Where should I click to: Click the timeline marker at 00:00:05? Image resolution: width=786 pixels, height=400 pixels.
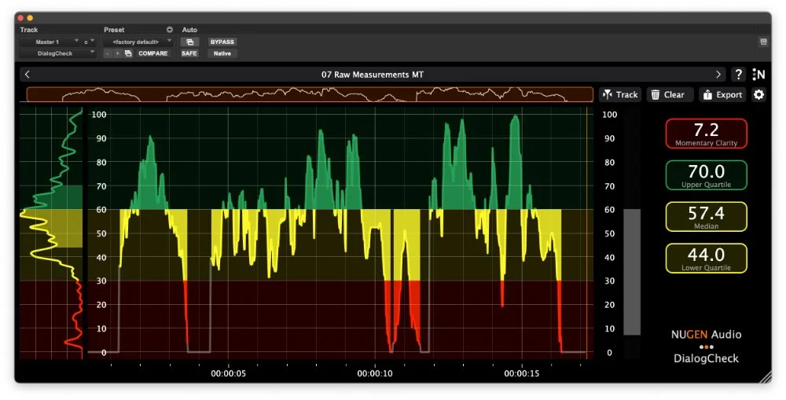pyautogui.click(x=228, y=373)
